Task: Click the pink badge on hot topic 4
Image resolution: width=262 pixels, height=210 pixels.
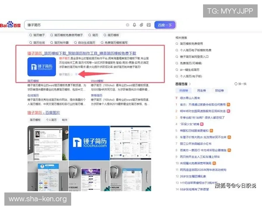Action: (x=202, y=124)
